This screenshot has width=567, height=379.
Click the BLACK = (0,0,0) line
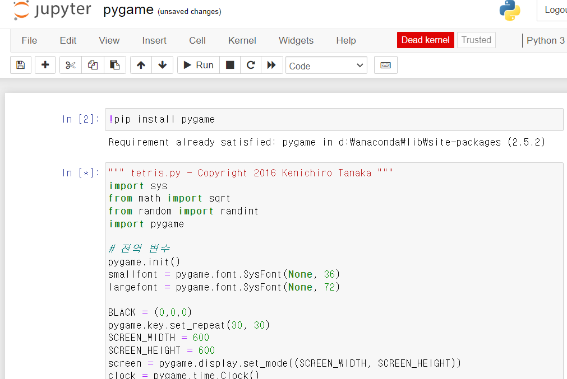(x=150, y=312)
